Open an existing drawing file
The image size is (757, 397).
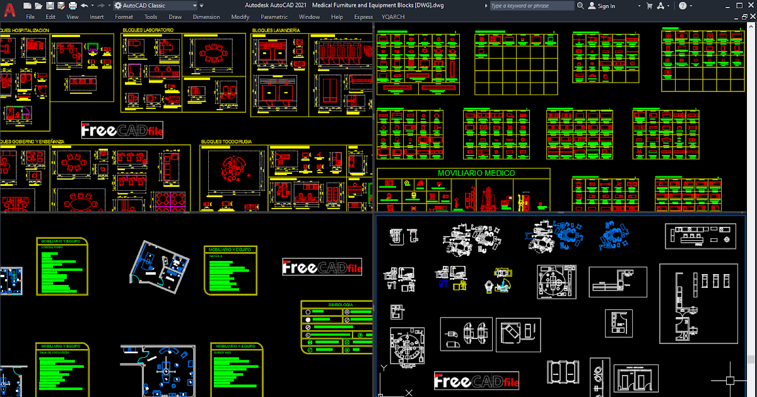pos(37,6)
